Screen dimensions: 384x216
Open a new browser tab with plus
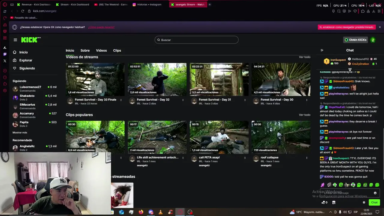[x=210, y=4]
